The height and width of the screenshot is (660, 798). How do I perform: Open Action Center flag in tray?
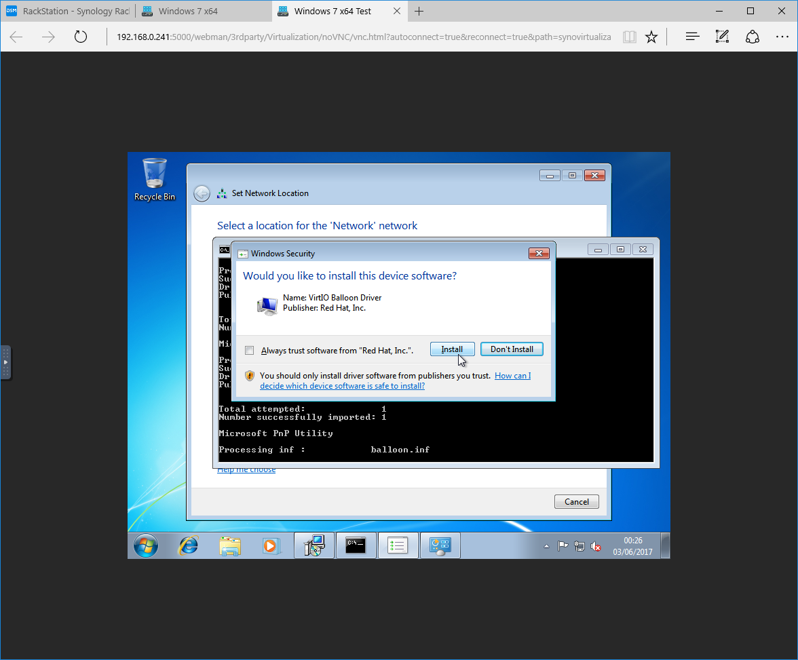coord(563,546)
